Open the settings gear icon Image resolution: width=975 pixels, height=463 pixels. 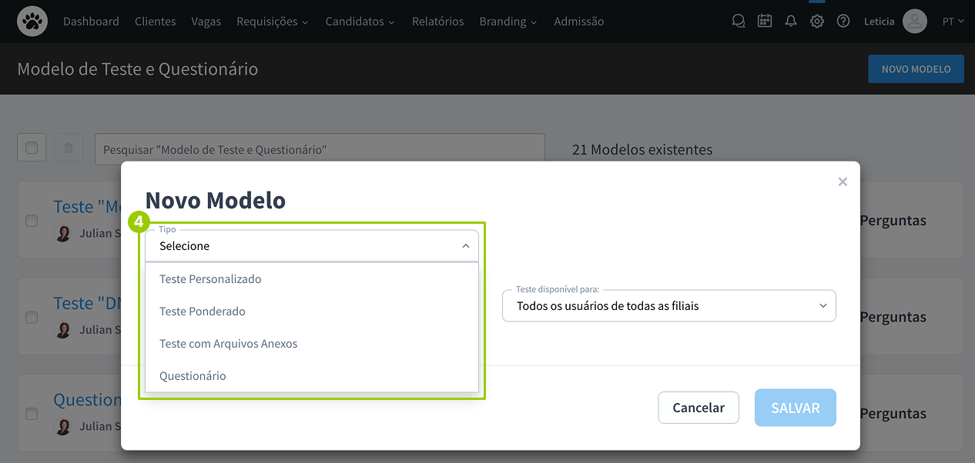pyautogui.click(x=817, y=22)
